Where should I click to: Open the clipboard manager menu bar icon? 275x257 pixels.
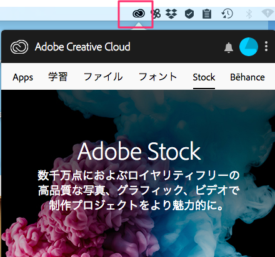point(207,14)
